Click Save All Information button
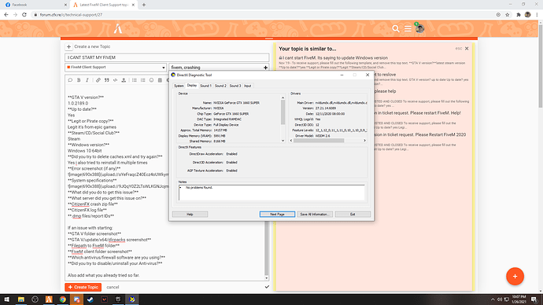This screenshot has width=543, height=305. pyautogui.click(x=315, y=215)
